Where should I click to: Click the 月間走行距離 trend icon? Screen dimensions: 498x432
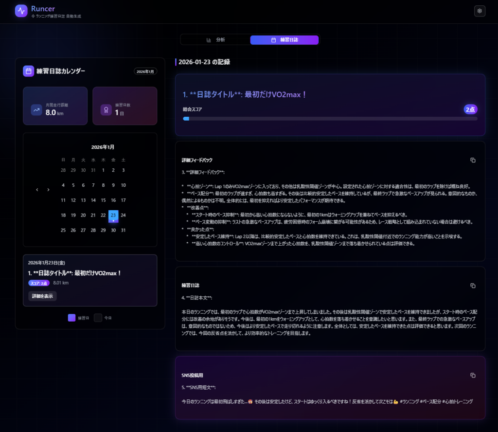click(36, 110)
